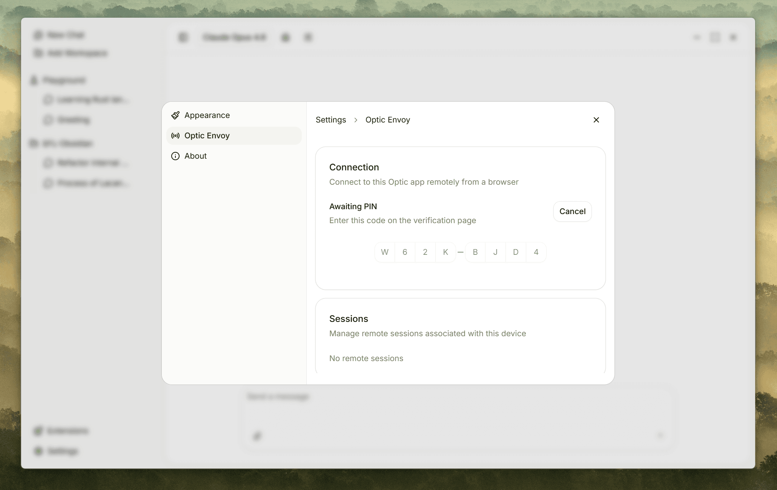
Task: Go to the Settings breadcrumb link
Action: (x=331, y=120)
